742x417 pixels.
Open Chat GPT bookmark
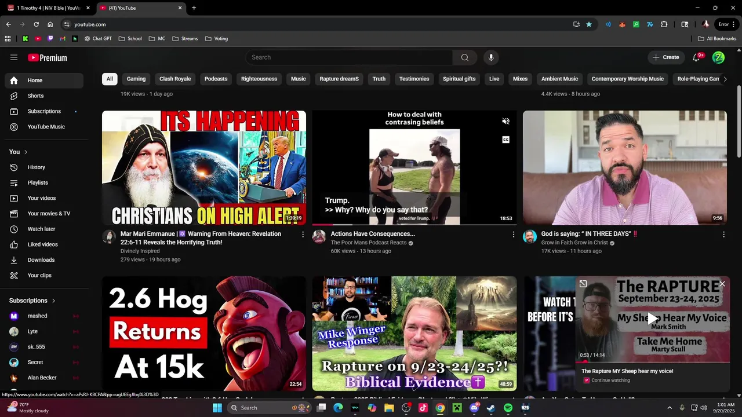(x=98, y=39)
